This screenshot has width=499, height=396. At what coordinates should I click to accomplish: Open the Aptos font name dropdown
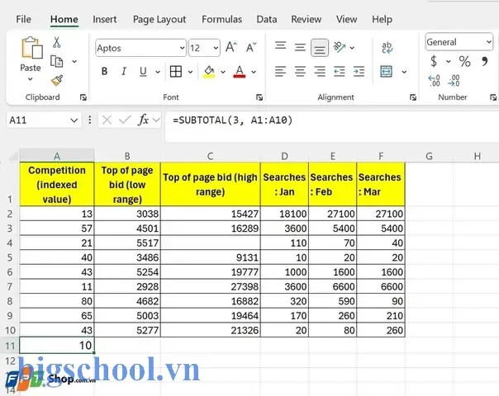[x=182, y=48]
